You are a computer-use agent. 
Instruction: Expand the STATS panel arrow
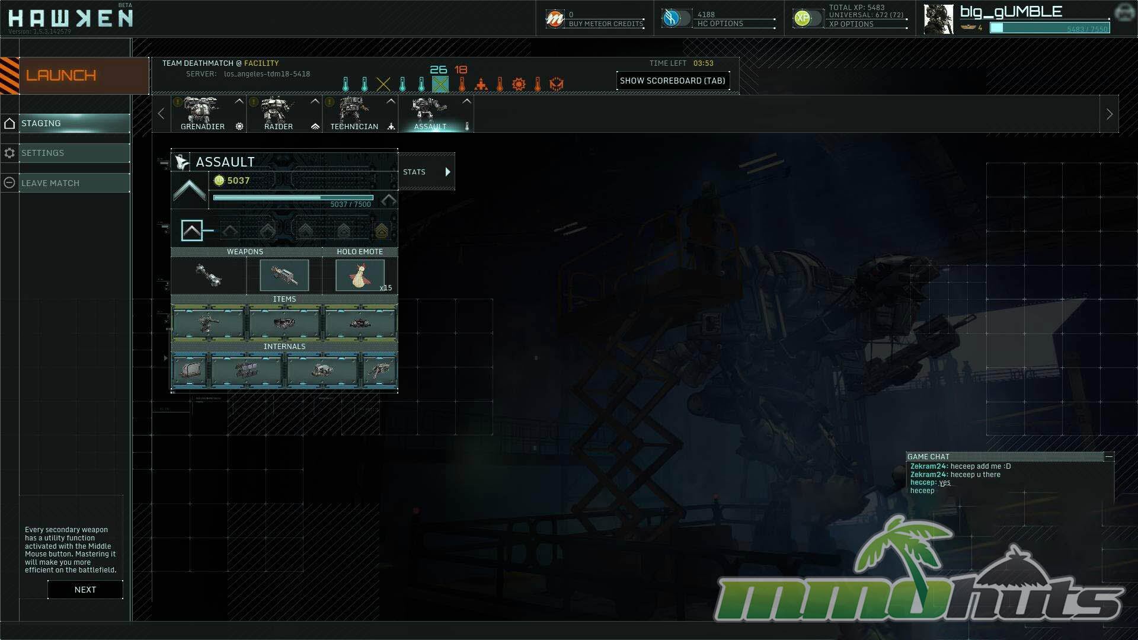447,172
